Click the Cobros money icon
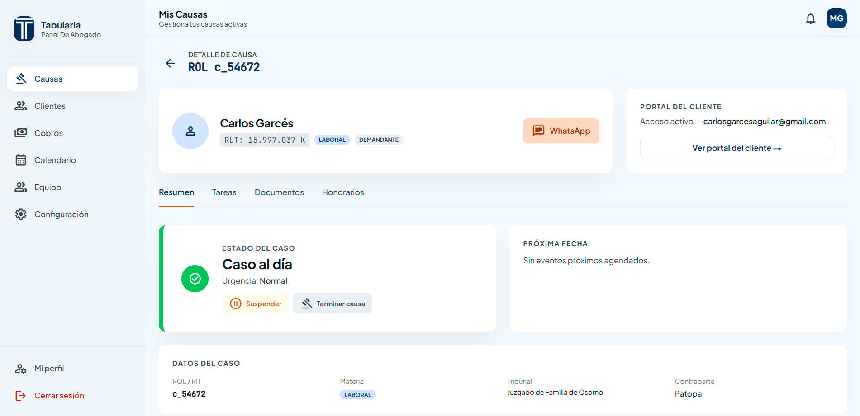Viewport: 860px width, 416px height. pos(21,133)
